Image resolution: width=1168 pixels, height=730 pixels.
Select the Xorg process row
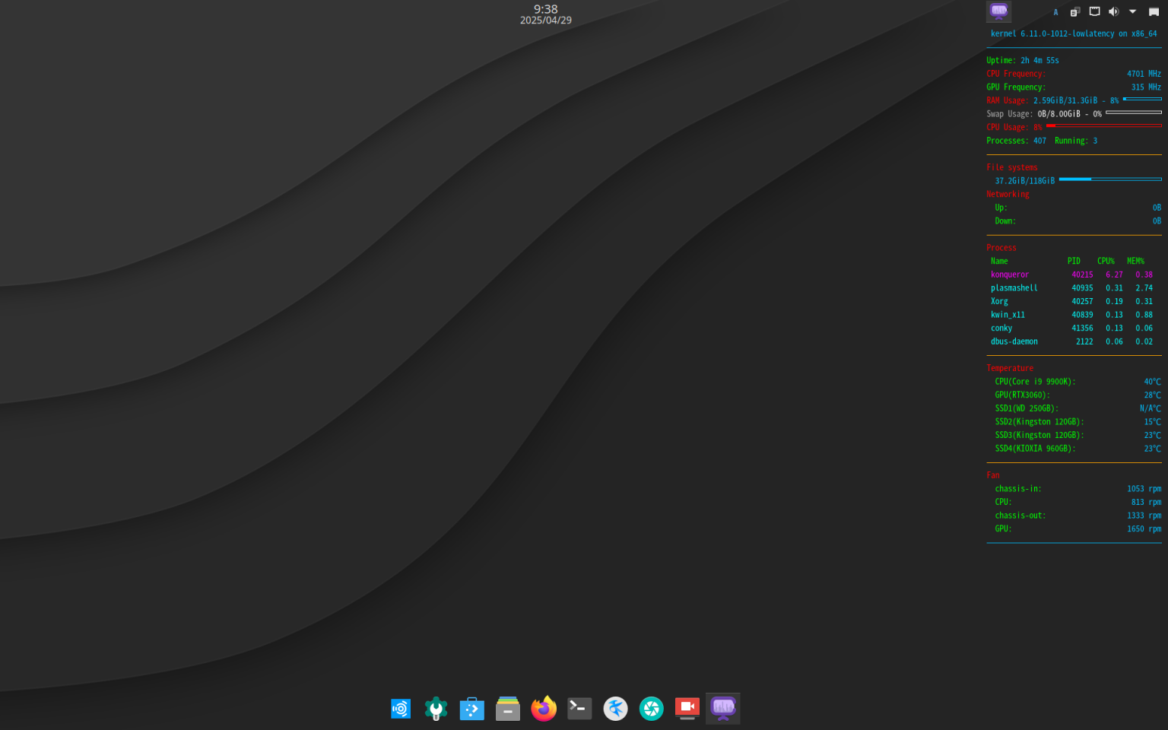pyautogui.click(x=1071, y=302)
